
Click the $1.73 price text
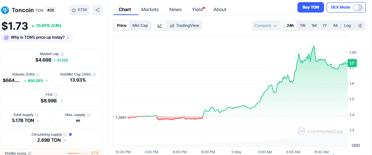[15, 26]
